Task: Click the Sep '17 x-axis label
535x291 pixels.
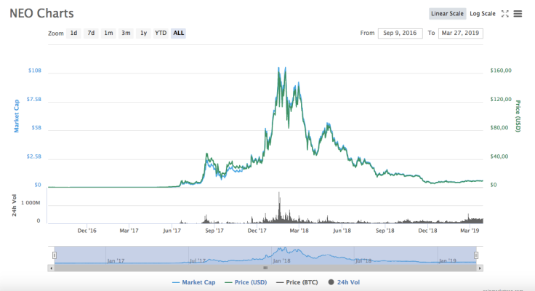Action: click(214, 231)
